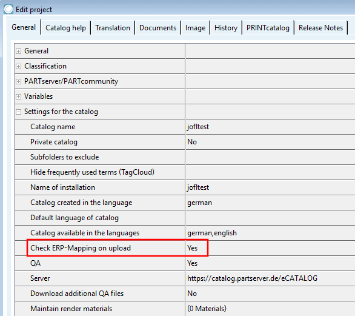This screenshot has width=355, height=316.
Task: Select the Variables row label
Action: (x=38, y=96)
